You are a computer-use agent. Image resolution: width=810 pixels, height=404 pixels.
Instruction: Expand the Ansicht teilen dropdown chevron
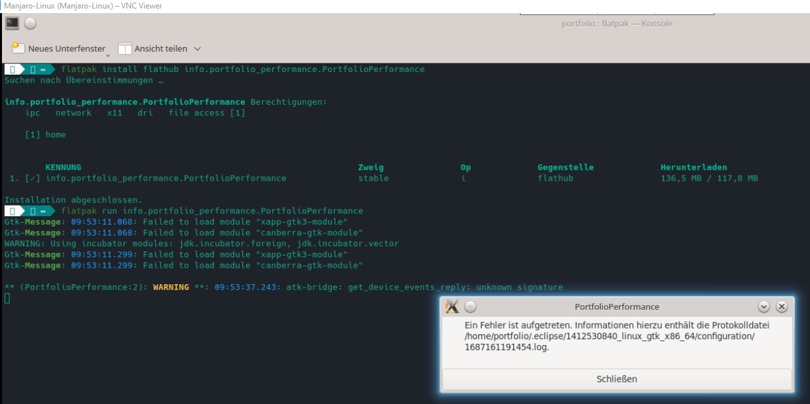[197, 48]
